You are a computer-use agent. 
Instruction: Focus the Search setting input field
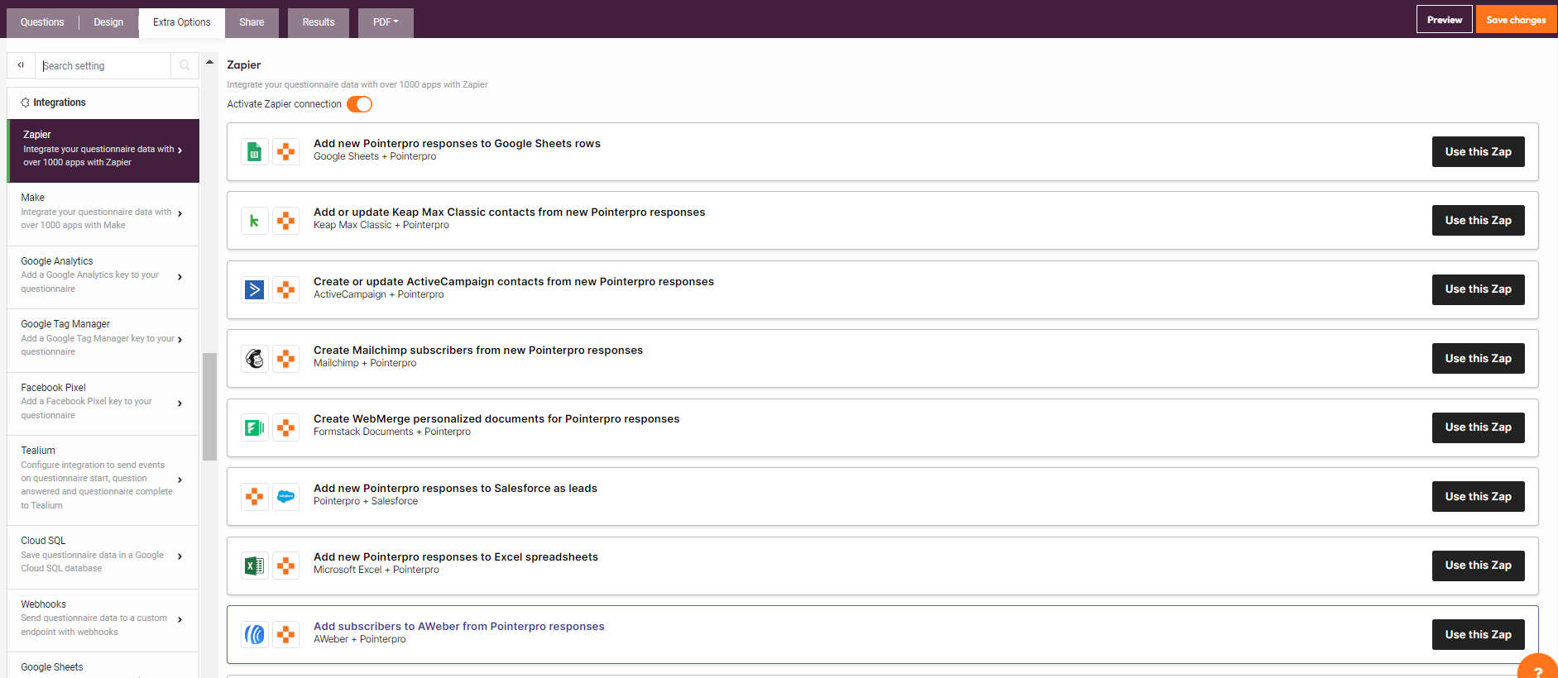[x=103, y=66]
